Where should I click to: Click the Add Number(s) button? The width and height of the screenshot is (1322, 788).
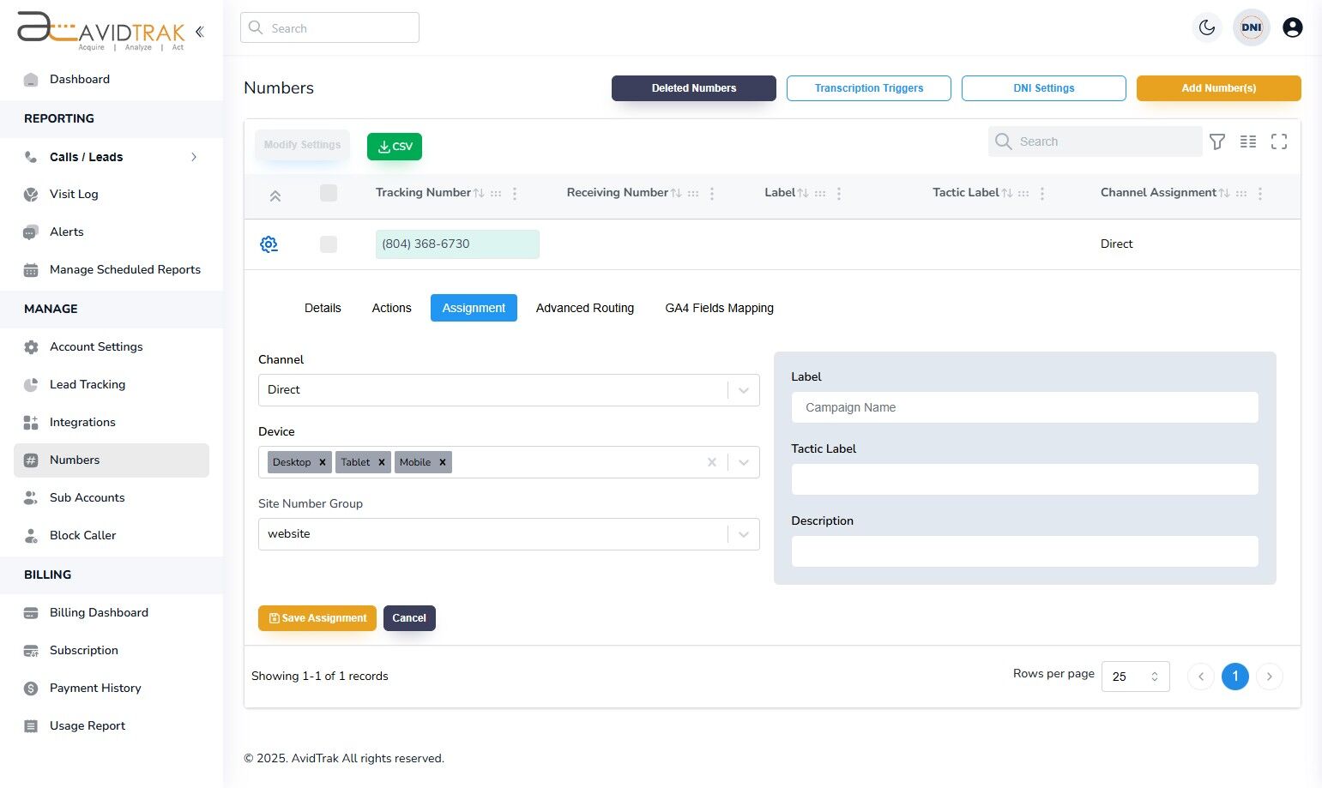tap(1218, 87)
